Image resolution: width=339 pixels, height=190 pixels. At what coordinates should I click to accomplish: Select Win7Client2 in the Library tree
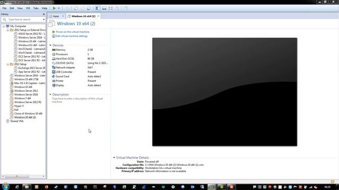(32, 49)
